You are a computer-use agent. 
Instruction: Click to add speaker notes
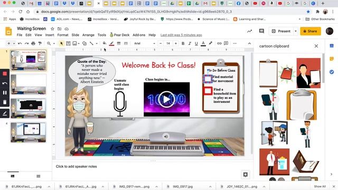[76, 167]
